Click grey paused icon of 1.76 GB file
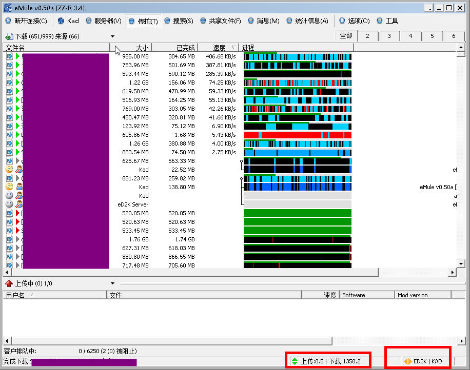The width and height of the screenshot is (470, 370). 17,239
